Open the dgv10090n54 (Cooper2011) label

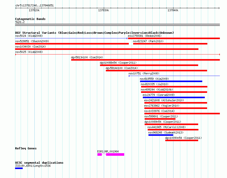(183, 138)
